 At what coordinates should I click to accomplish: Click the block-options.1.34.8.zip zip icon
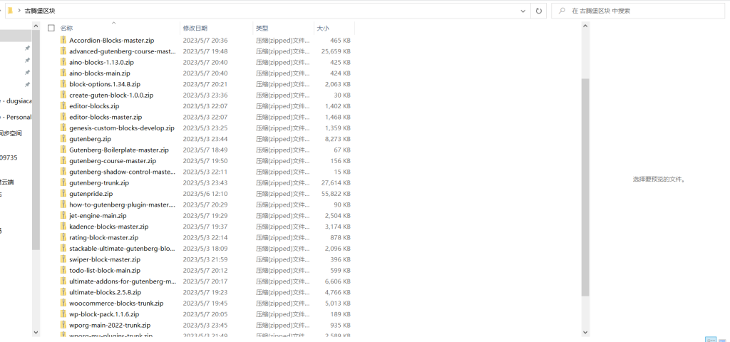(x=63, y=84)
